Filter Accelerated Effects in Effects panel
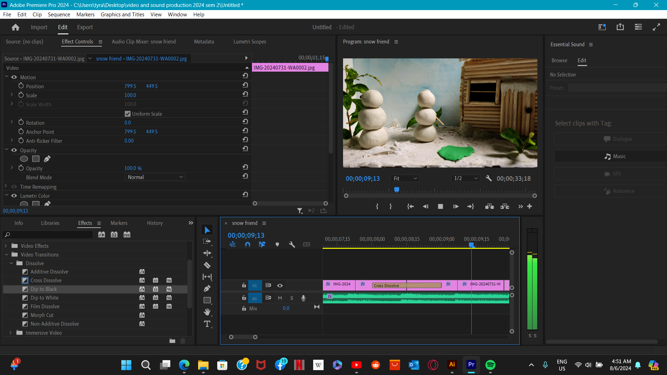Viewport: 667px width, 375px height. 101,235
